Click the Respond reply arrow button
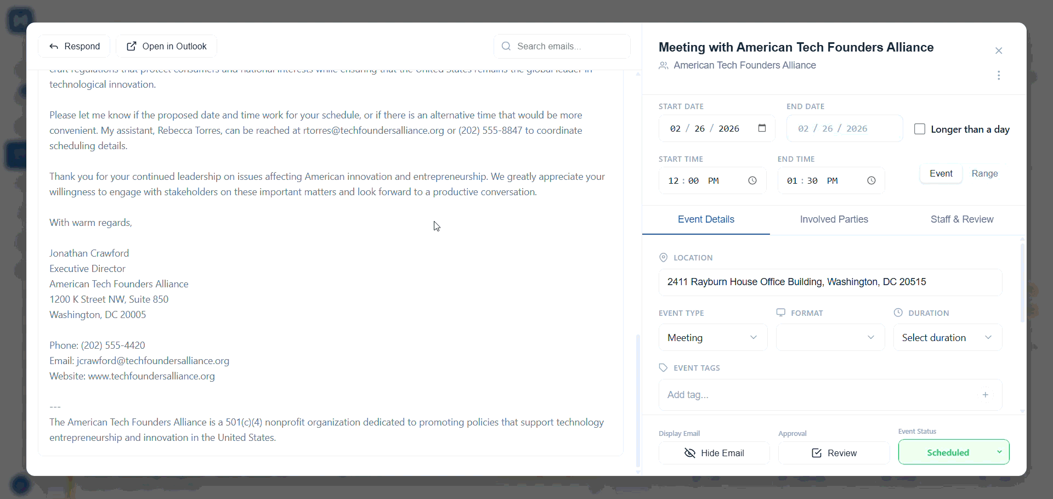1053x499 pixels. (74, 47)
